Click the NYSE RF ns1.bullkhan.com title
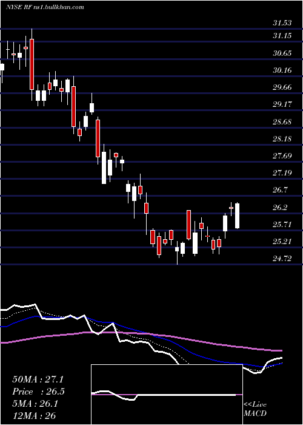Viewport: 303px width, 425px height. click(45, 7)
